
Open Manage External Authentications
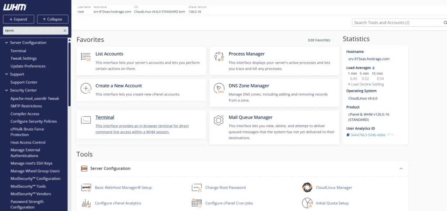click(25, 153)
